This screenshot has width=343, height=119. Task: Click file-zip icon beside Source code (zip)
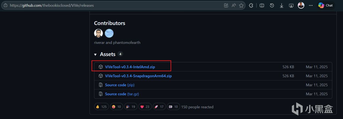tap(101, 85)
